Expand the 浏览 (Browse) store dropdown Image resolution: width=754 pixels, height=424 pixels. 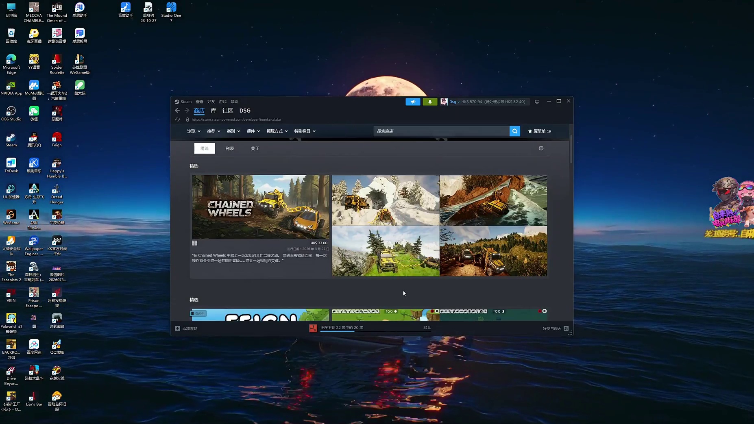pyautogui.click(x=194, y=131)
